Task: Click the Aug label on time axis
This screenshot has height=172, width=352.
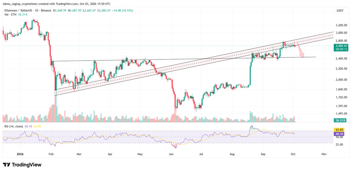Action: (x=232, y=154)
